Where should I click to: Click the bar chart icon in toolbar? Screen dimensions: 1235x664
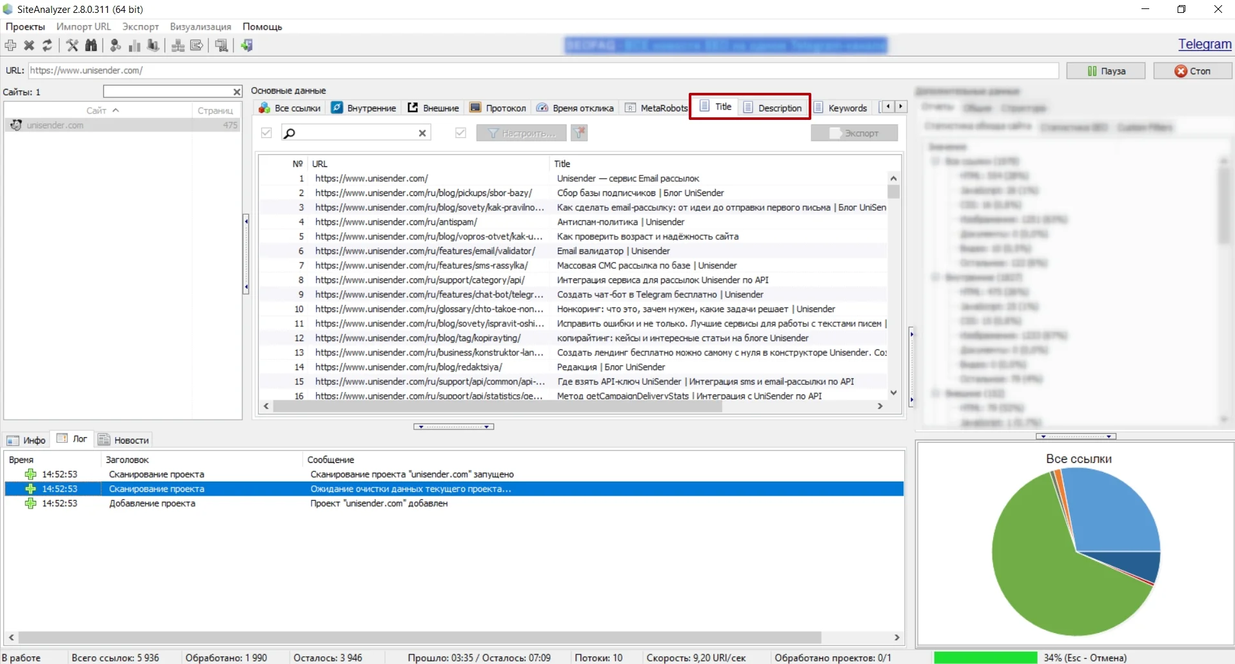pos(134,45)
